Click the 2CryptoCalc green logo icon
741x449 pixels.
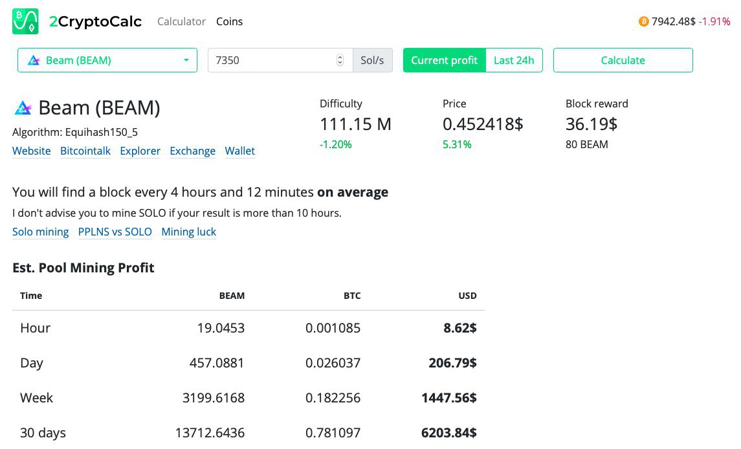pyautogui.click(x=25, y=21)
